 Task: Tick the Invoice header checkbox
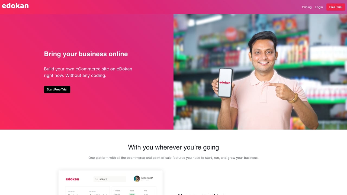point(114,191)
